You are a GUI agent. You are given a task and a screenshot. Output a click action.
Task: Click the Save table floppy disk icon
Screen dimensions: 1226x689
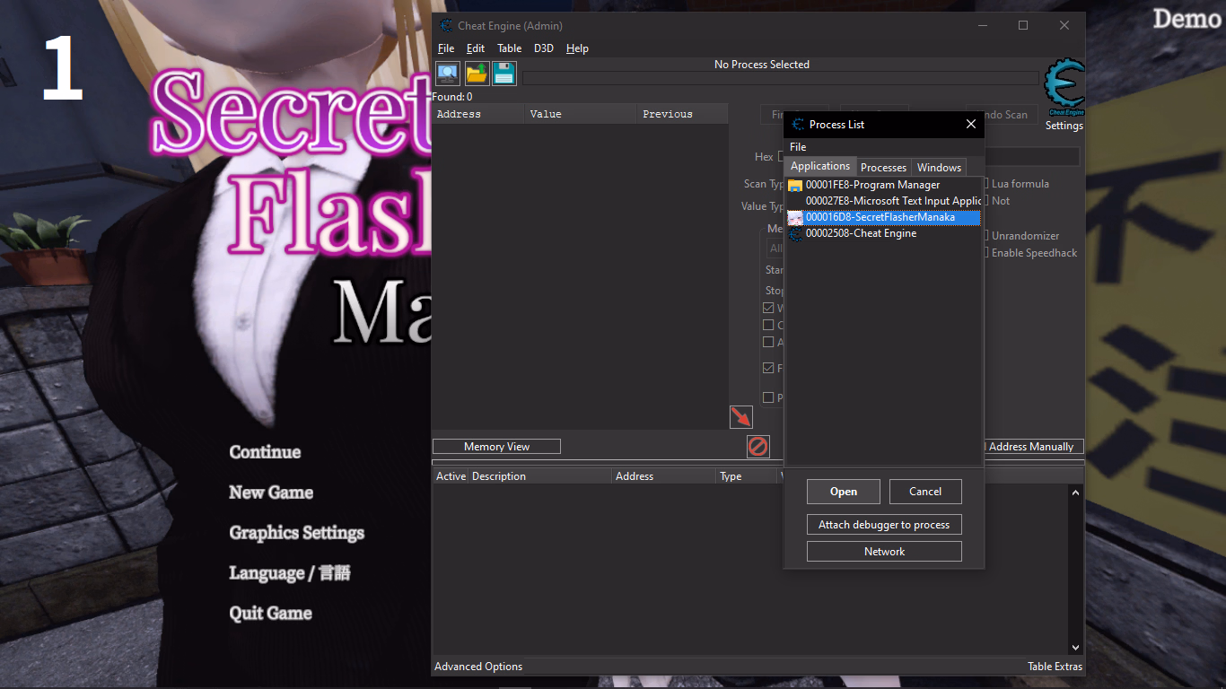pos(504,74)
